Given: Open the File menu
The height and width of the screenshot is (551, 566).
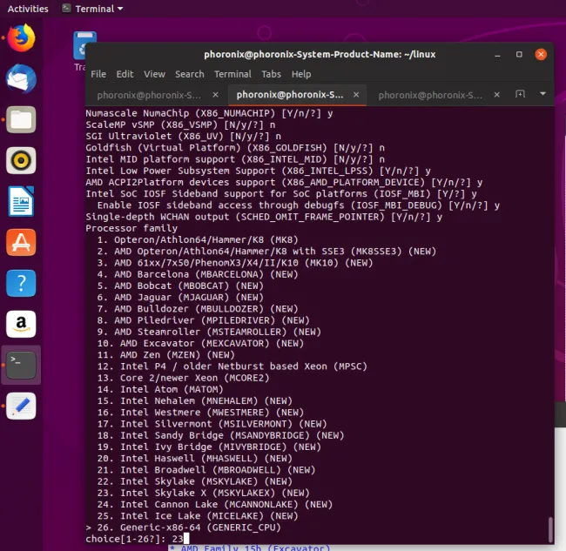Looking at the screenshot, I should [98, 74].
